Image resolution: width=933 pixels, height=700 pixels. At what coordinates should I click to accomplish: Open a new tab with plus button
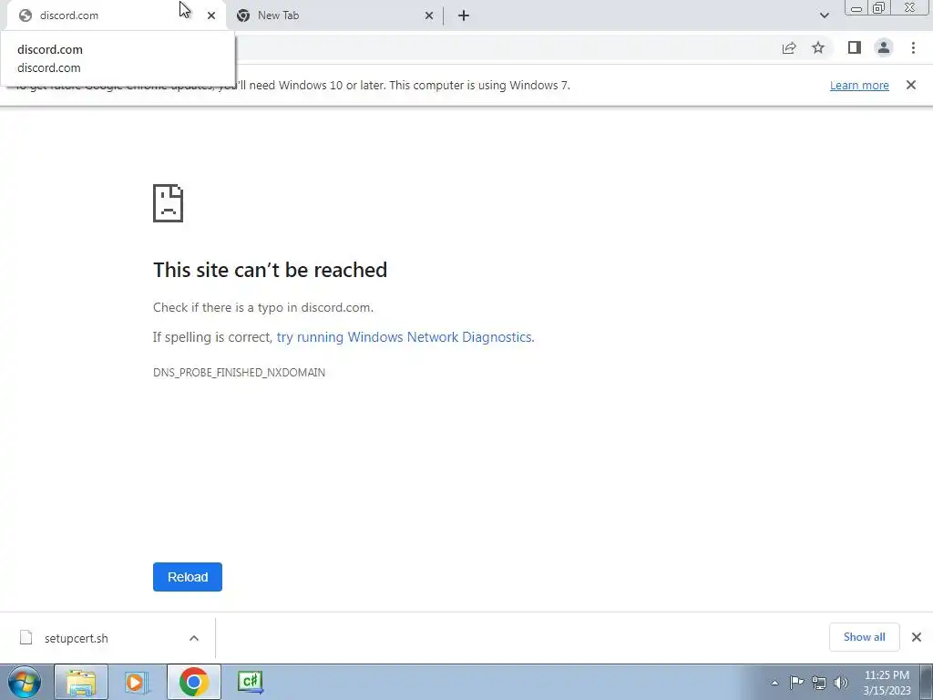click(x=464, y=15)
